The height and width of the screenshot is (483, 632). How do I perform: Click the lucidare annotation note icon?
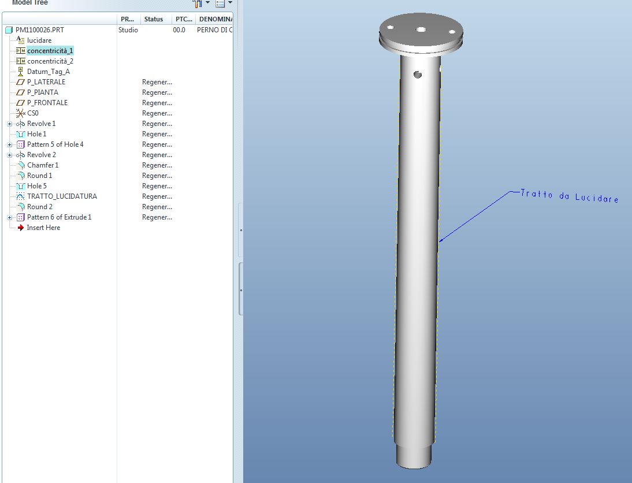[21, 40]
